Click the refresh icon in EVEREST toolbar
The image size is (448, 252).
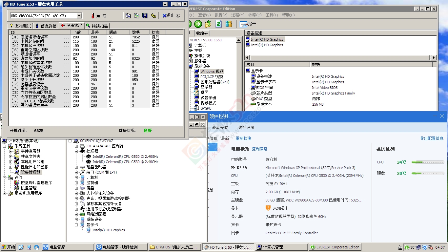(218, 24)
